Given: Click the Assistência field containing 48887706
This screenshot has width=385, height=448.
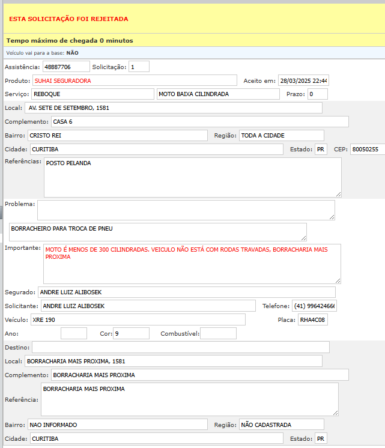Looking at the screenshot, I should pyautogui.click(x=66, y=67).
